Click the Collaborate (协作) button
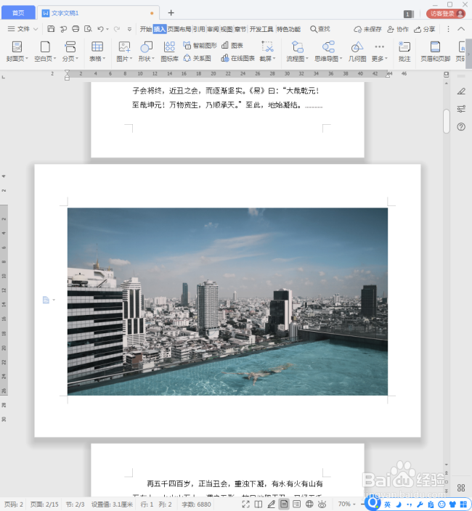This screenshot has height=511, width=472. [398, 29]
